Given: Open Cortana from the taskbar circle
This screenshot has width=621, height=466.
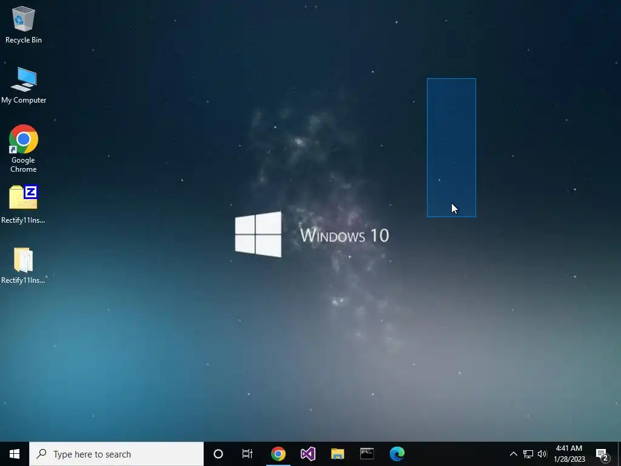Looking at the screenshot, I should point(218,454).
